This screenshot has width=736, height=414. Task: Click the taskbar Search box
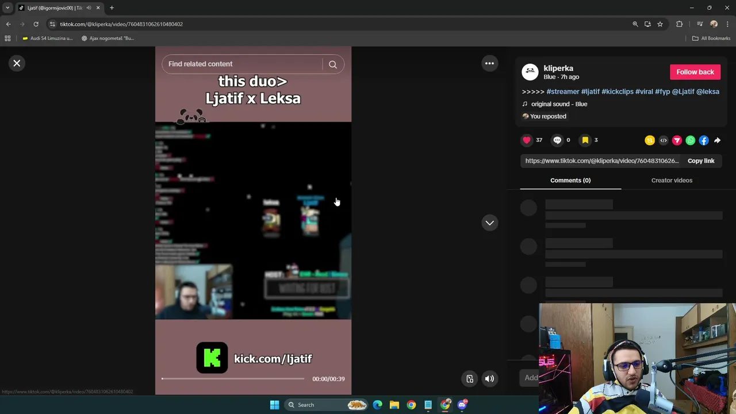(x=327, y=405)
